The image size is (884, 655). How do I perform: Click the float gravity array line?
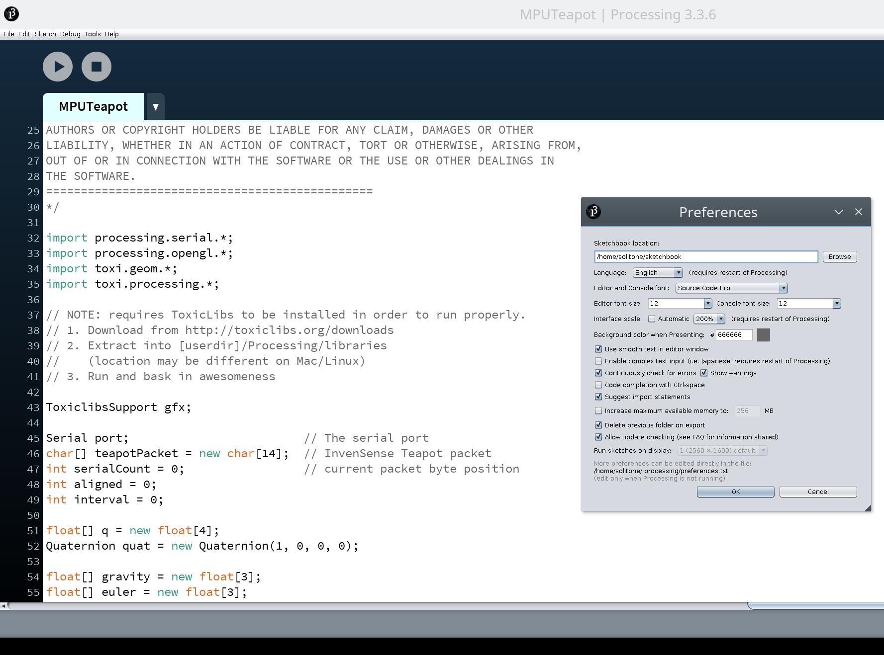[153, 576]
